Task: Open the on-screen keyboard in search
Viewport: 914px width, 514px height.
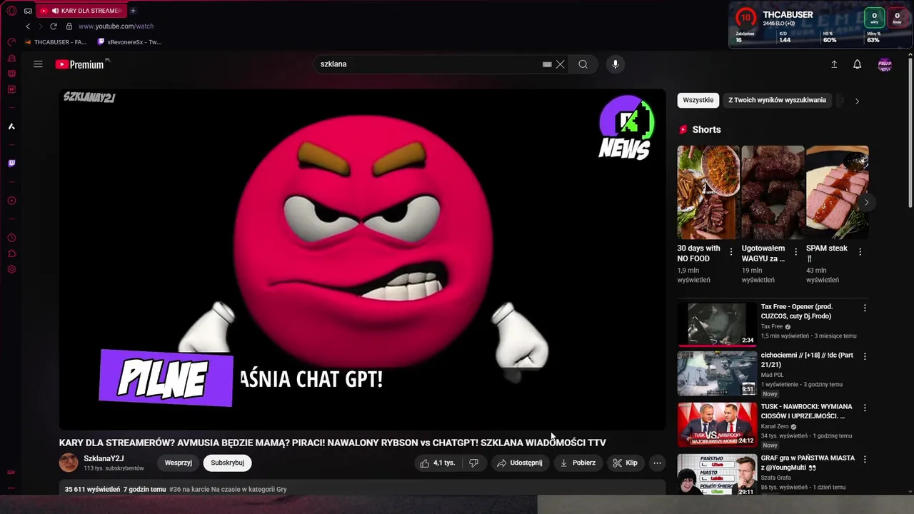Action: tap(547, 64)
